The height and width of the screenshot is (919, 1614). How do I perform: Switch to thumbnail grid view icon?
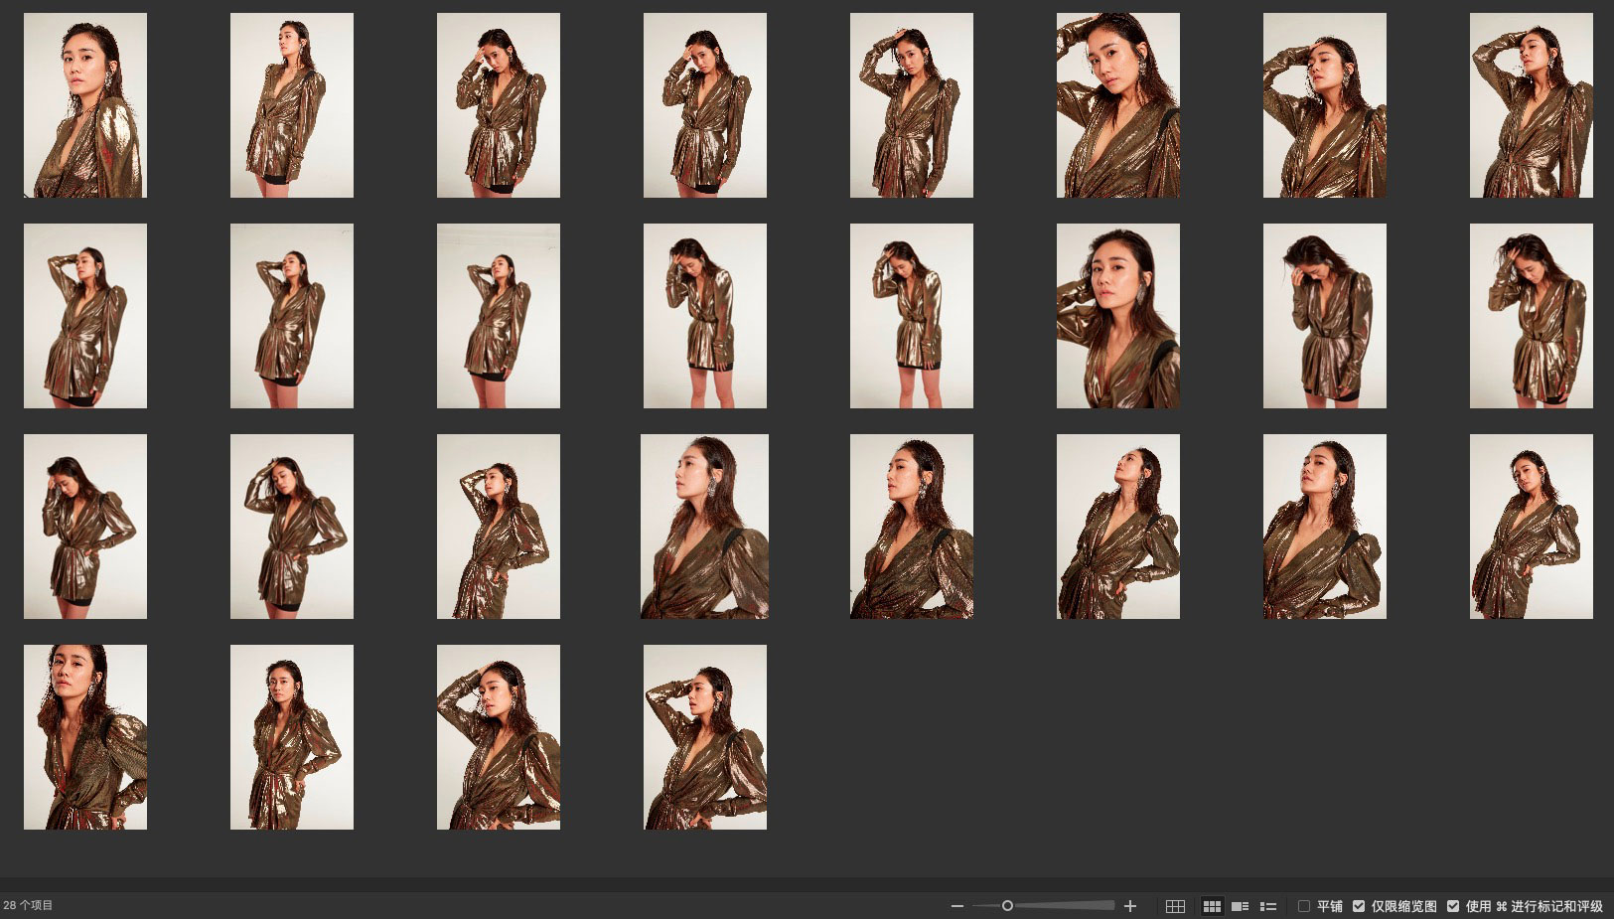point(1212,906)
